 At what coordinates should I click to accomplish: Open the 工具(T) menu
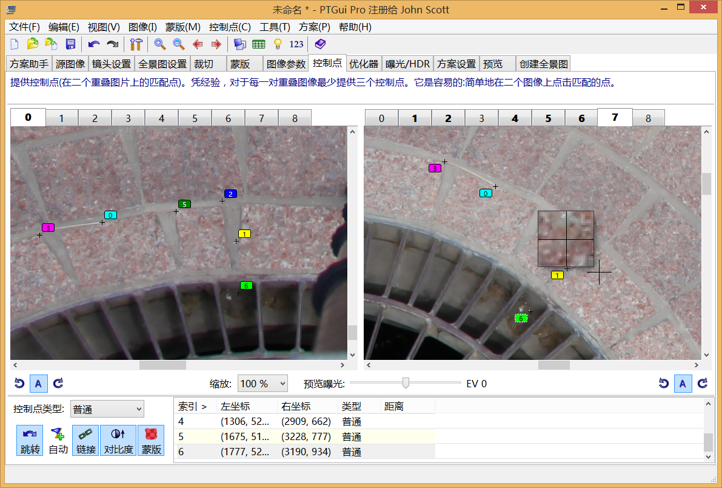pos(275,27)
